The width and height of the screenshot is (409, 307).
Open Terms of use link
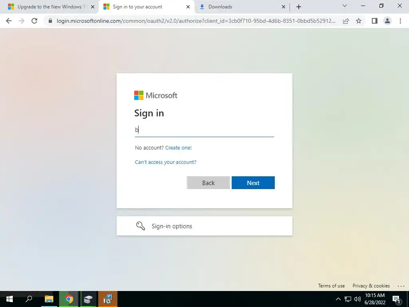331,286
